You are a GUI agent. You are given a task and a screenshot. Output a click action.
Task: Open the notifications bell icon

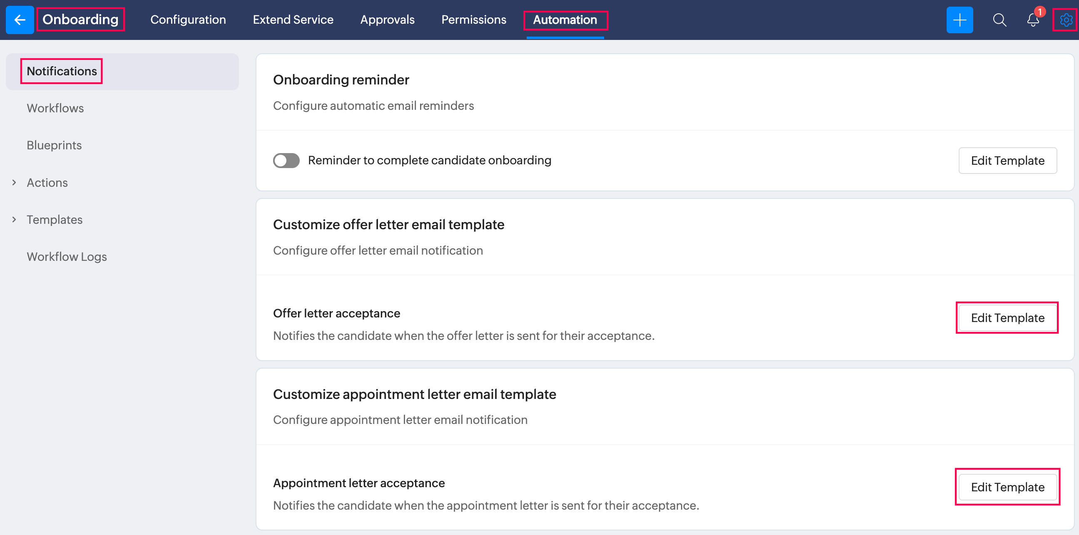[x=1032, y=20]
